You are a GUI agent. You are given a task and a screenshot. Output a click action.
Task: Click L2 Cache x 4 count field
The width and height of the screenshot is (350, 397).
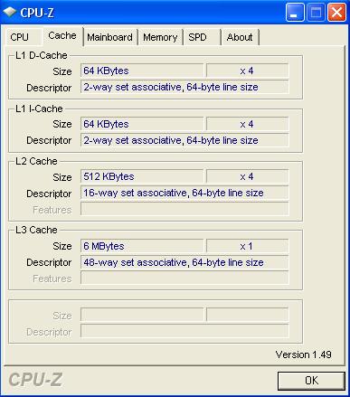(x=247, y=176)
